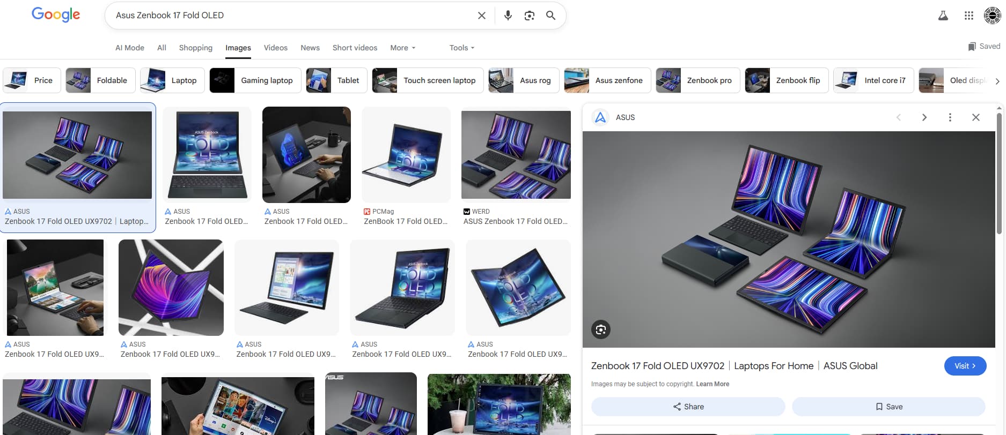
Task: Click the Share button
Action: pos(688,407)
